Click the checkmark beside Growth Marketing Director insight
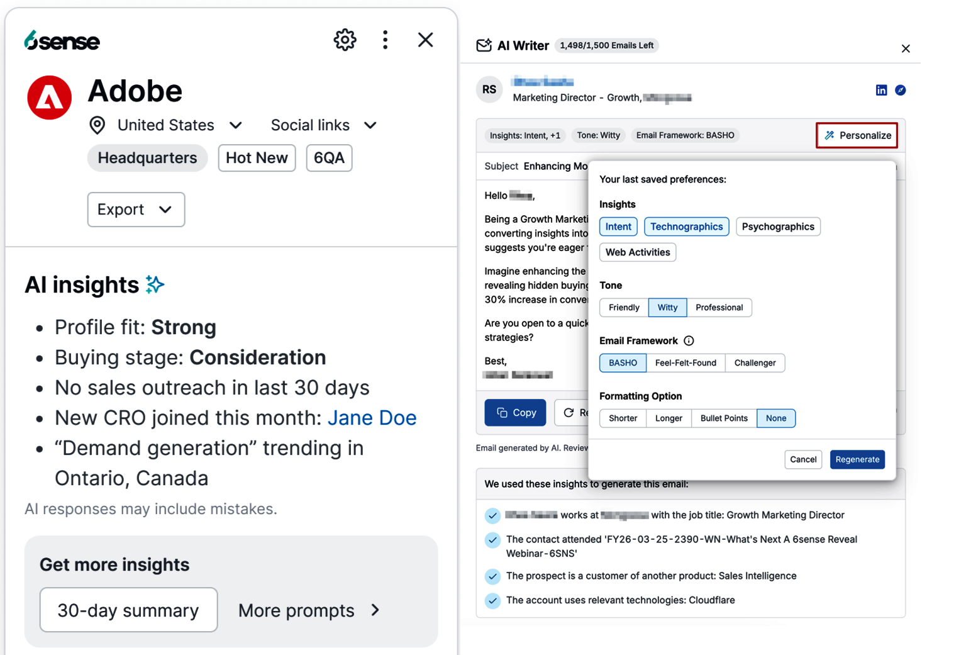This screenshot has height=655, width=966. 492,516
